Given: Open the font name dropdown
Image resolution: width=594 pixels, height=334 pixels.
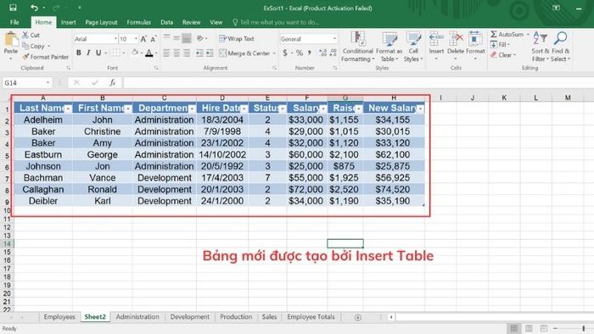Looking at the screenshot, I should point(115,39).
